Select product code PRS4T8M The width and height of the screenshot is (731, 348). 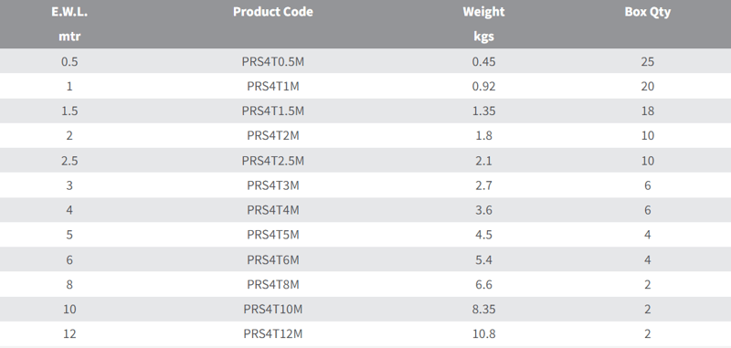pos(272,284)
